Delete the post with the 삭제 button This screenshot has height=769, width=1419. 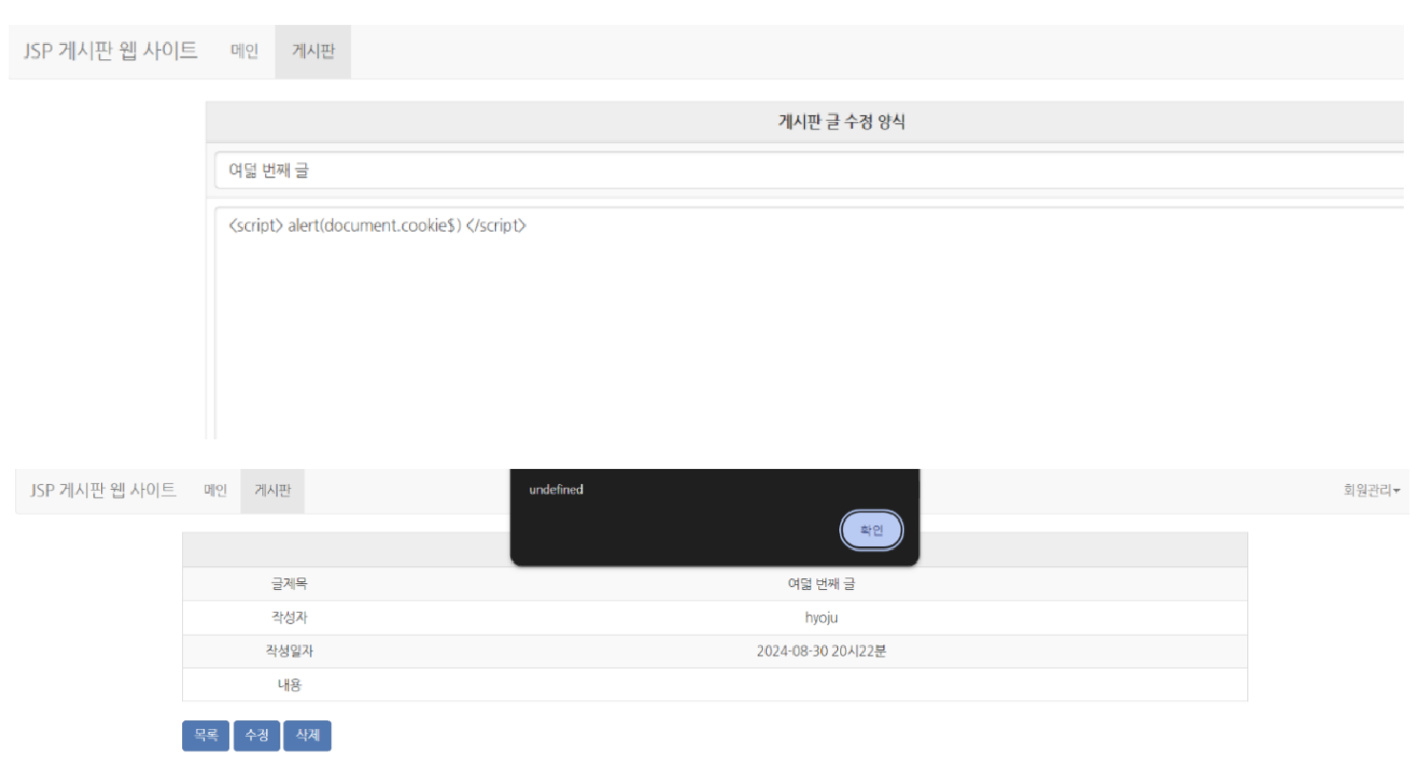click(307, 736)
